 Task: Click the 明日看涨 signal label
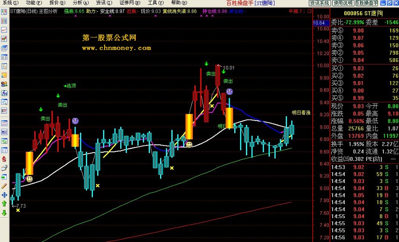coord(301,112)
